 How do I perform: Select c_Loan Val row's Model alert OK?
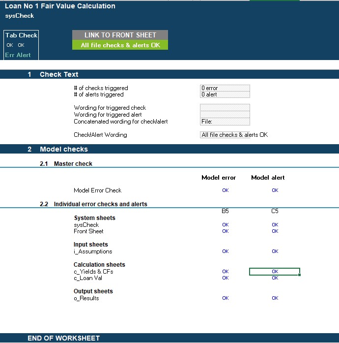[275, 278]
